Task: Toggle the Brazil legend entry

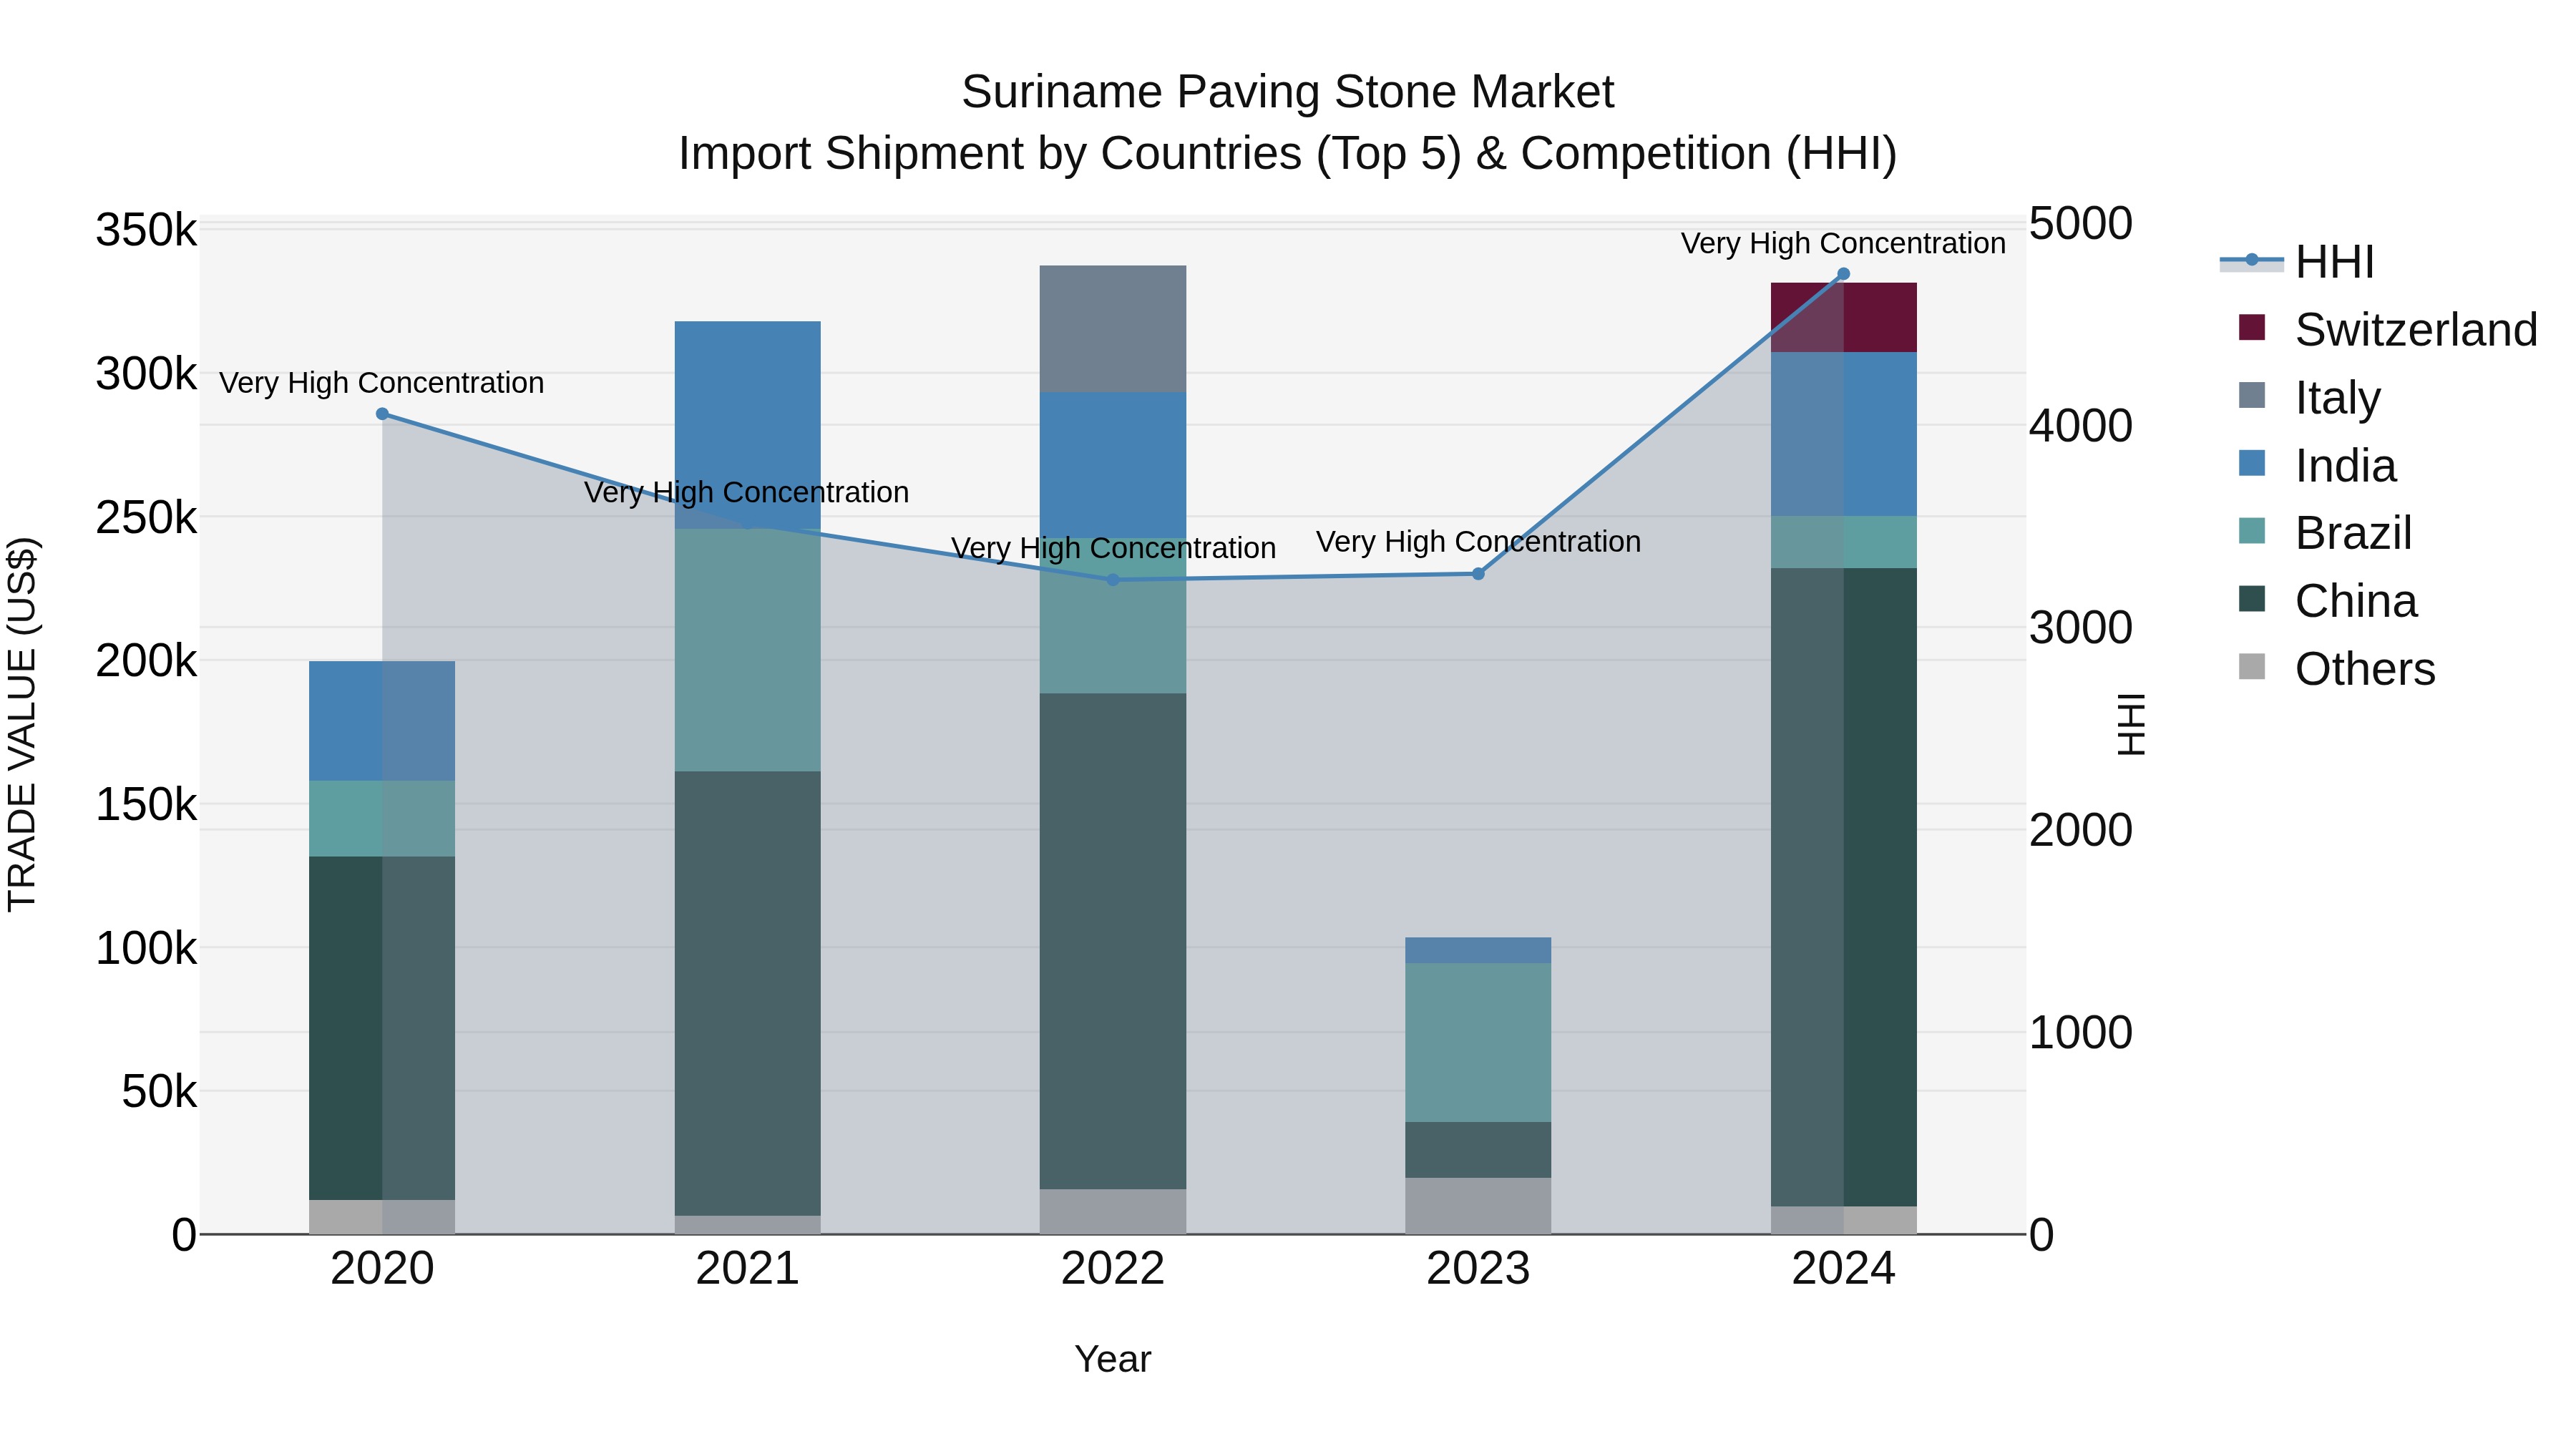Action: click(2325, 533)
